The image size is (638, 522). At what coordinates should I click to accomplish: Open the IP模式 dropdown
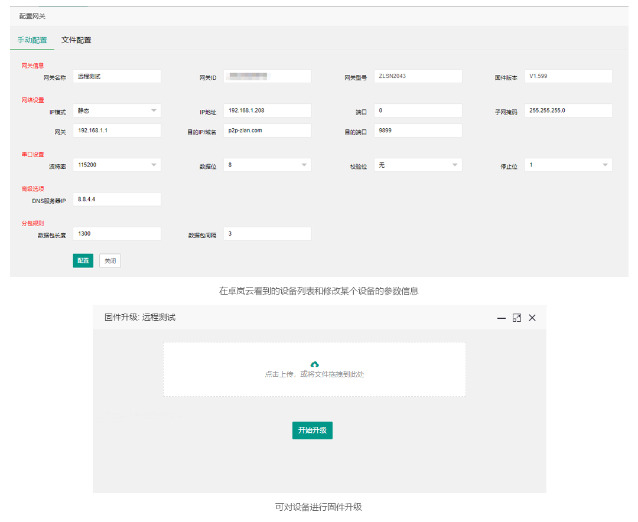(x=117, y=110)
